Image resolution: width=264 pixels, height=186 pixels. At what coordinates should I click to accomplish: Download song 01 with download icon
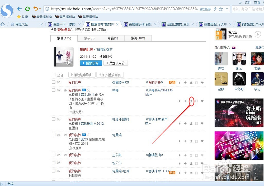191,83
